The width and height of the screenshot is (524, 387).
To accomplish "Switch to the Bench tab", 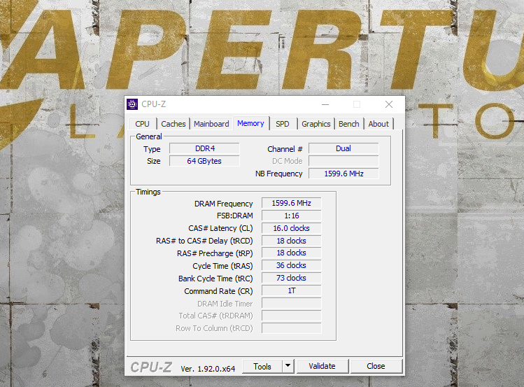I will [348, 124].
